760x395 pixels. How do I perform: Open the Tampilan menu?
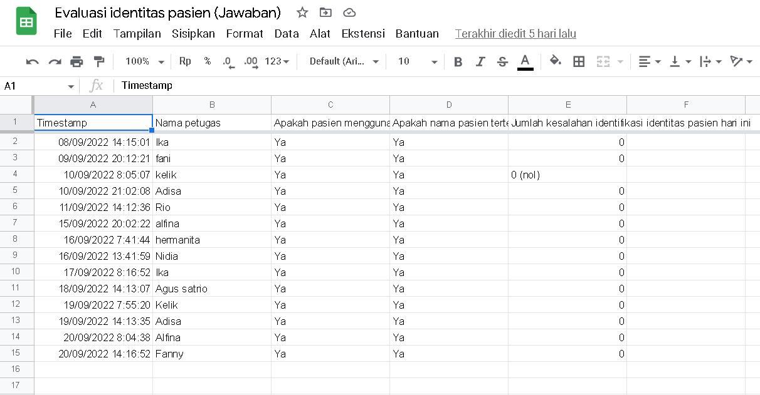(x=137, y=34)
